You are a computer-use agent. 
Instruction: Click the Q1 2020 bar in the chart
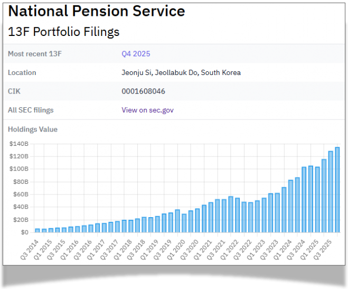[x=184, y=223]
